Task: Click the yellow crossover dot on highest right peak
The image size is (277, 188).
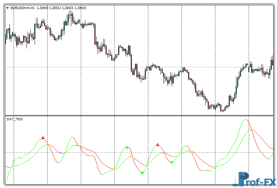Action: pos(252,130)
